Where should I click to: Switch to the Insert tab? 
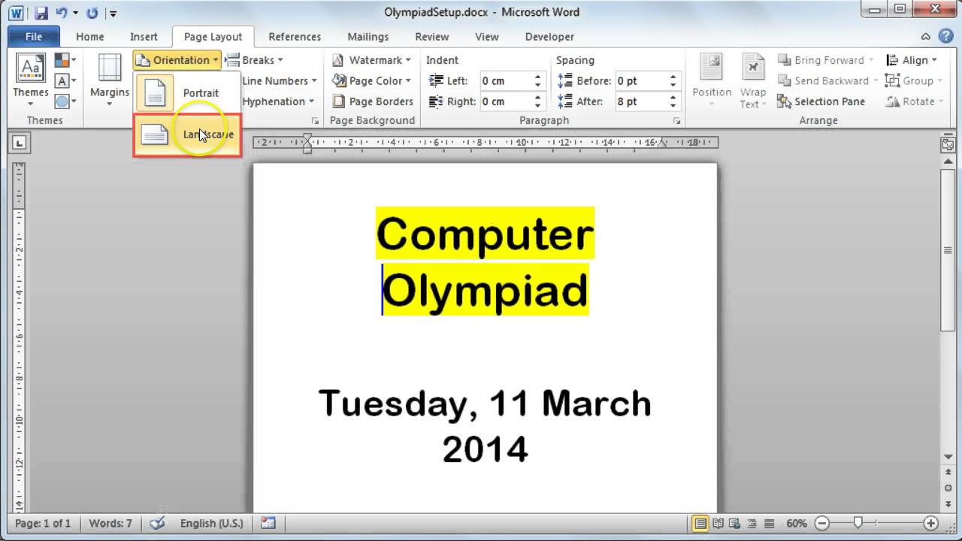[x=144, y=36]
